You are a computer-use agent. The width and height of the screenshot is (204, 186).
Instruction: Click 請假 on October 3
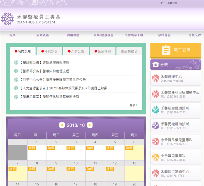point(71,148)
